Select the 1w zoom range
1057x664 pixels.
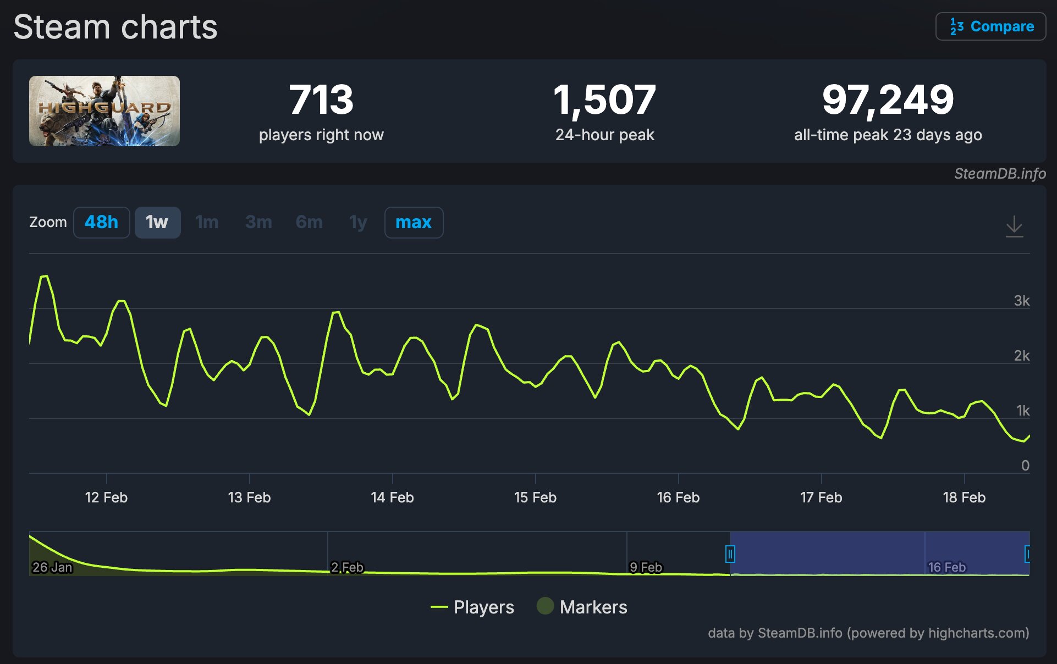pos(157,222)
